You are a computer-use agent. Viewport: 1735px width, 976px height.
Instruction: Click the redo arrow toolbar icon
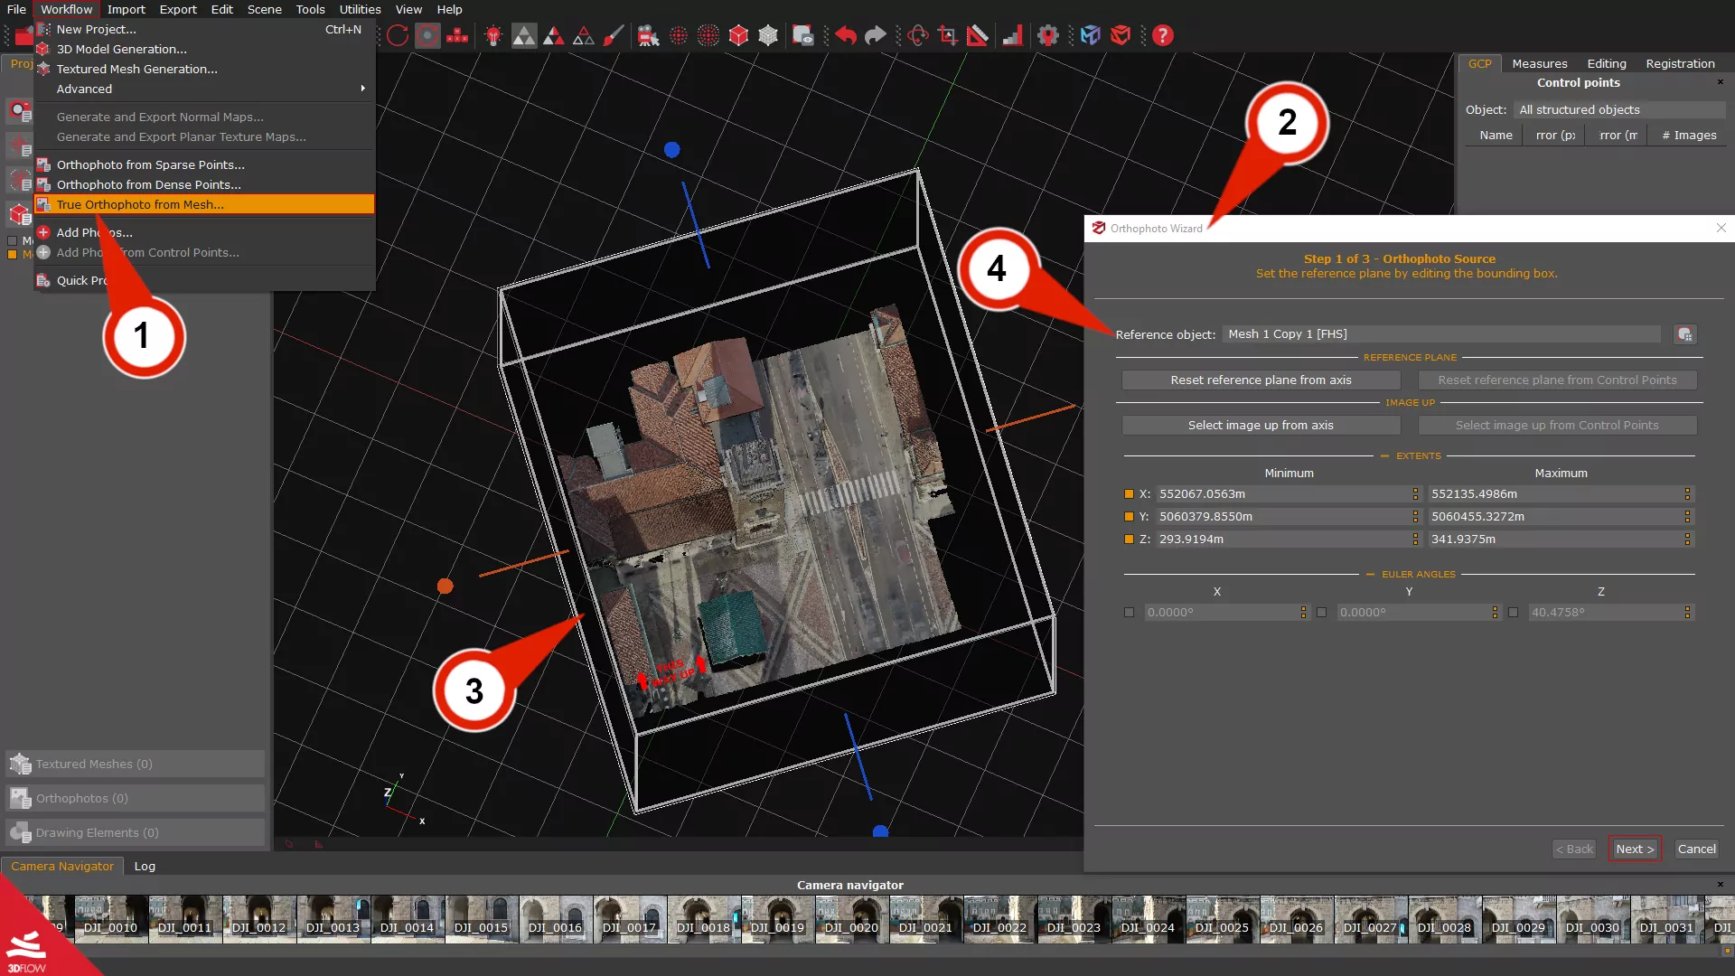[x=875, y=35]
